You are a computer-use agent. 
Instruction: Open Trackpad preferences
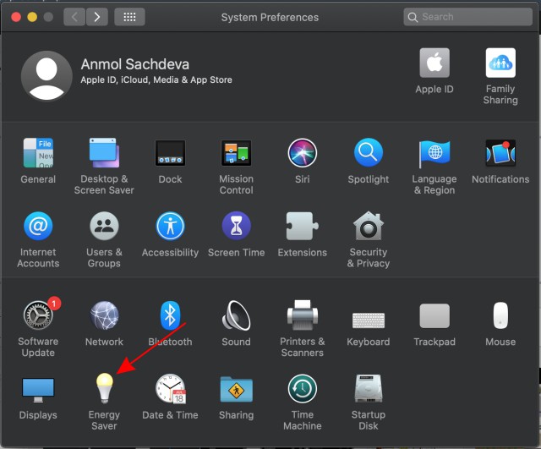[x=434, y=315]
